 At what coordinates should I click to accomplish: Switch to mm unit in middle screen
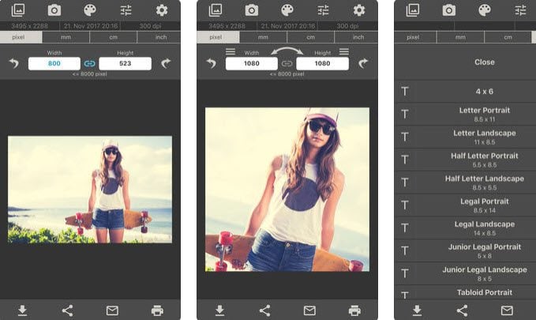click(x=263, y=37)
